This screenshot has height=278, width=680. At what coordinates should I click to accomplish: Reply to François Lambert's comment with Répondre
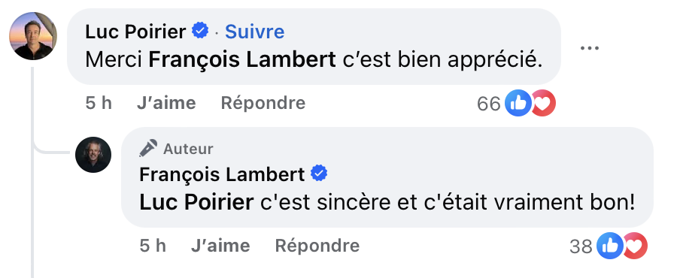(x=317, y=246)
